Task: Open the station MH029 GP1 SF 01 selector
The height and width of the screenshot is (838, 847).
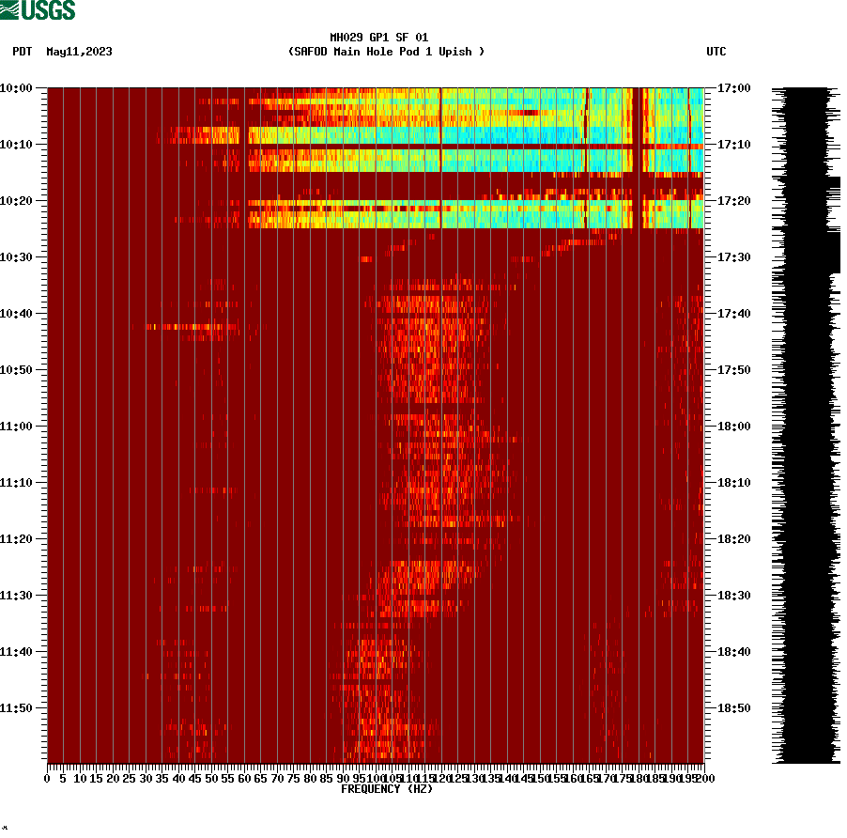Action: [378, 39]
